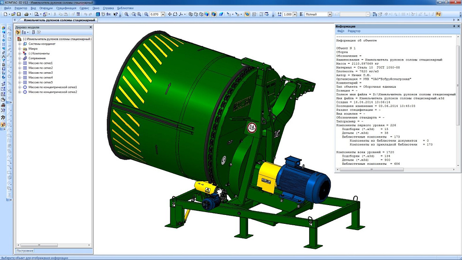
Task: Select the Rotate view tool
Action: (175, 15)
